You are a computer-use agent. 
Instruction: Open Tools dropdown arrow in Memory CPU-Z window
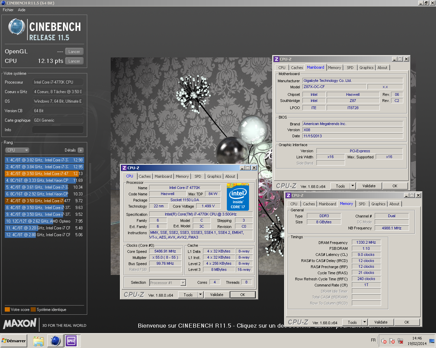364,323
